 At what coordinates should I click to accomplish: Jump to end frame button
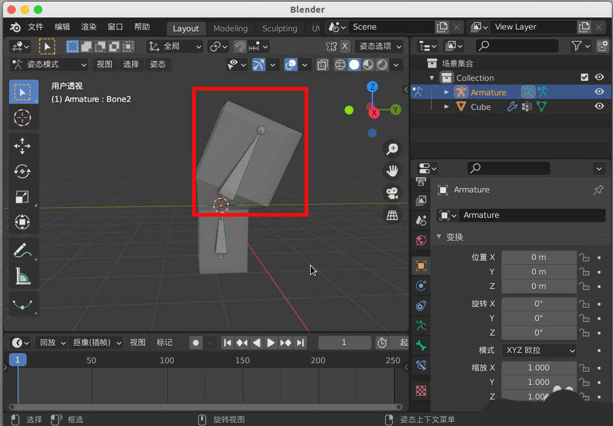point(300,343)
